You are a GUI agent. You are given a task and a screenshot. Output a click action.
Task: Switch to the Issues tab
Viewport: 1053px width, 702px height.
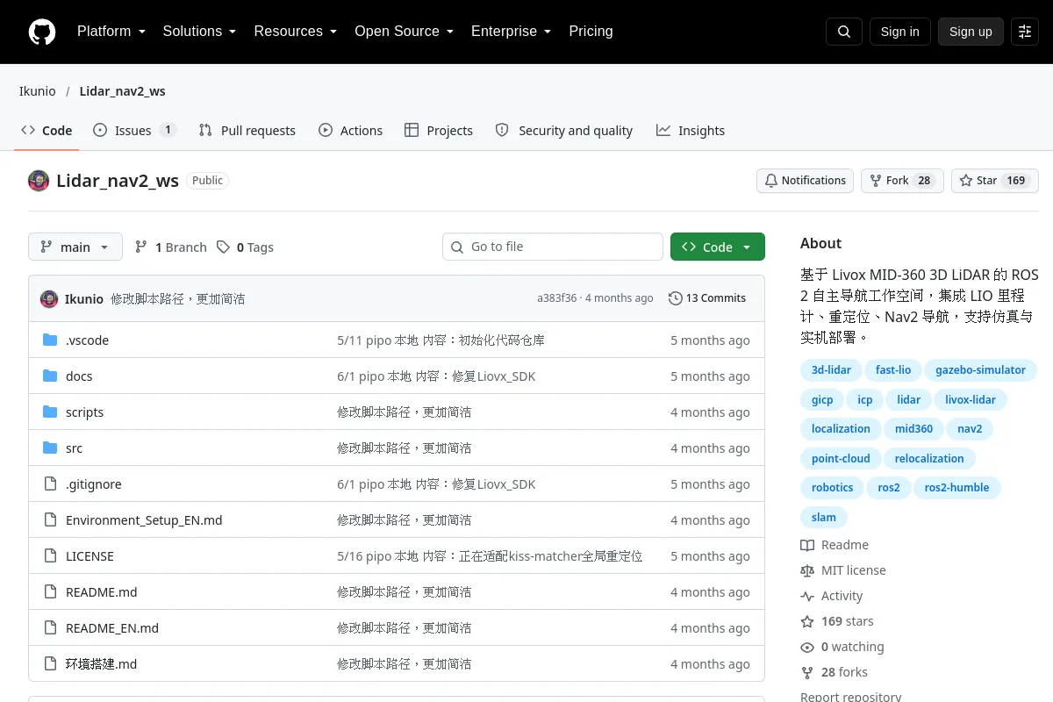click(x=135, y=130)
